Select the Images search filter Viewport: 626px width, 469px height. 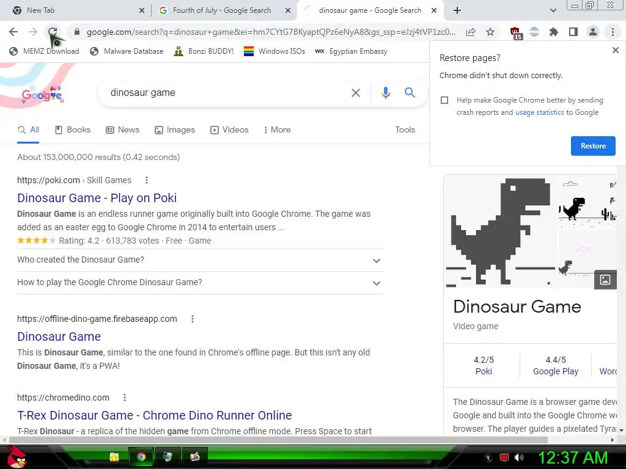pos(175,129)
